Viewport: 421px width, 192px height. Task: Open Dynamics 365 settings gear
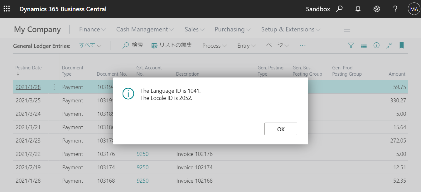click(376, 9)
